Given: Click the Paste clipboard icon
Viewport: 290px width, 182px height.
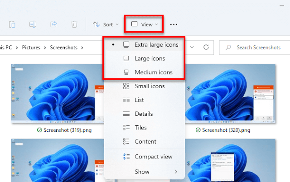Looking at the screenshot, I should (x=12, y=24).
